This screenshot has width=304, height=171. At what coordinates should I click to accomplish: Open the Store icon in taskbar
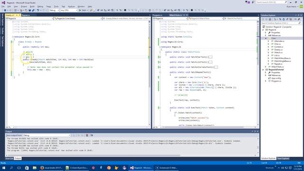click(x=27, y=168)
